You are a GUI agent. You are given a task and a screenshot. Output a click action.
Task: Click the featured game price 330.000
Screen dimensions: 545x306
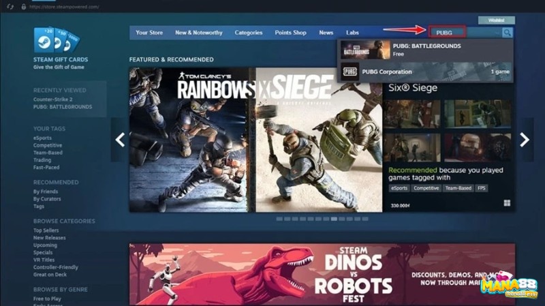point(400,206)
